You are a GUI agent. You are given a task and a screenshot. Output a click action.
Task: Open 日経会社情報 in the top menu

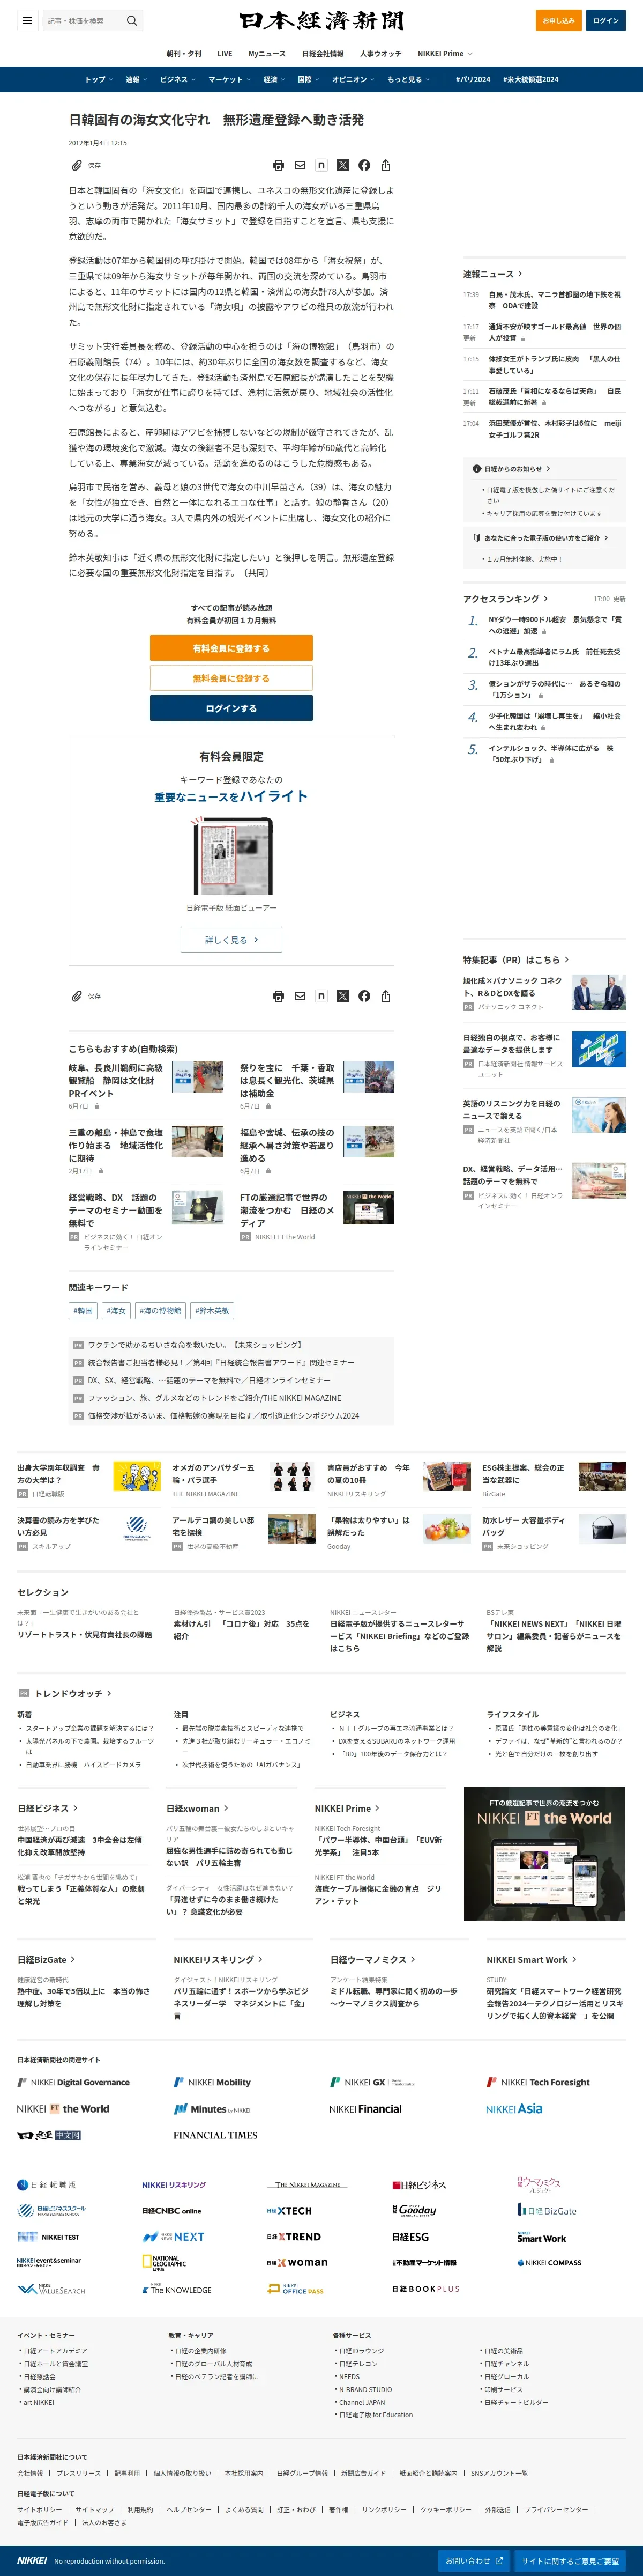point(323,54)
